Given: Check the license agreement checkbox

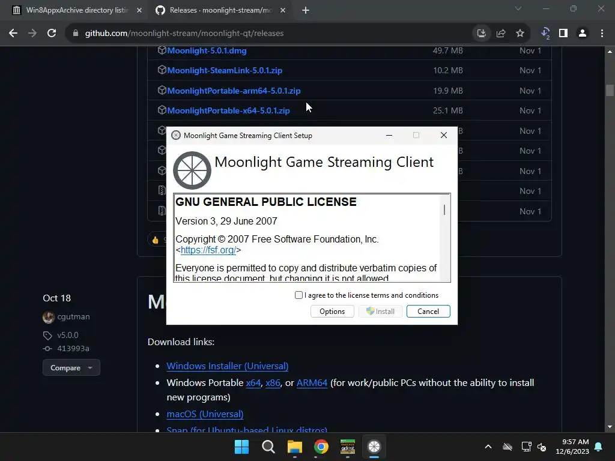Looking at the screenshot, I should tap(298, 295).
